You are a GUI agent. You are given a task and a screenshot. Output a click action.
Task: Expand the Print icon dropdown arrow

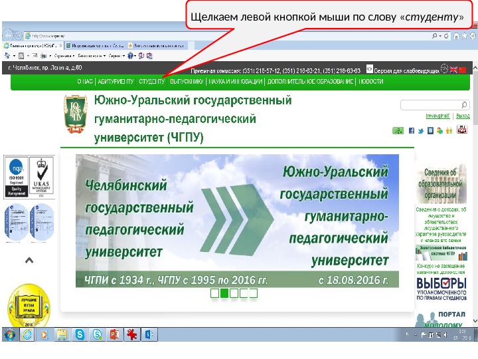click(50, 56)
